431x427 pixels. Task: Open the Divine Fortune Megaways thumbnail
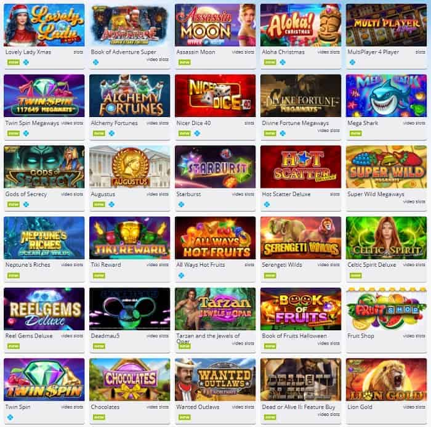300,96
